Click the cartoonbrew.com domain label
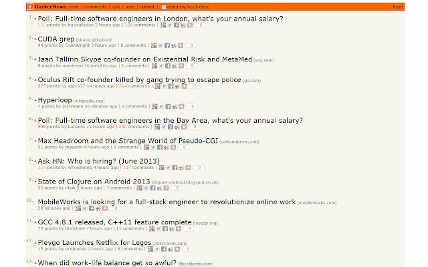The height and width of the screenshot is (267, 428). pos(239,142)
